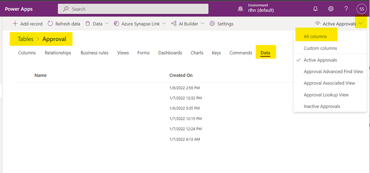Select All columns in view menu
This screenshot has width=370, height=173.
tap(315, 37)
